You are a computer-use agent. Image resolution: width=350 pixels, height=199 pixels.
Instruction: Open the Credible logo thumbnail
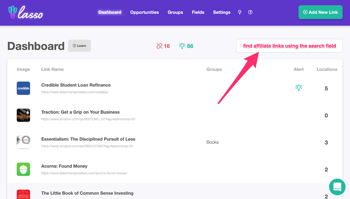[x=23, y=88]
